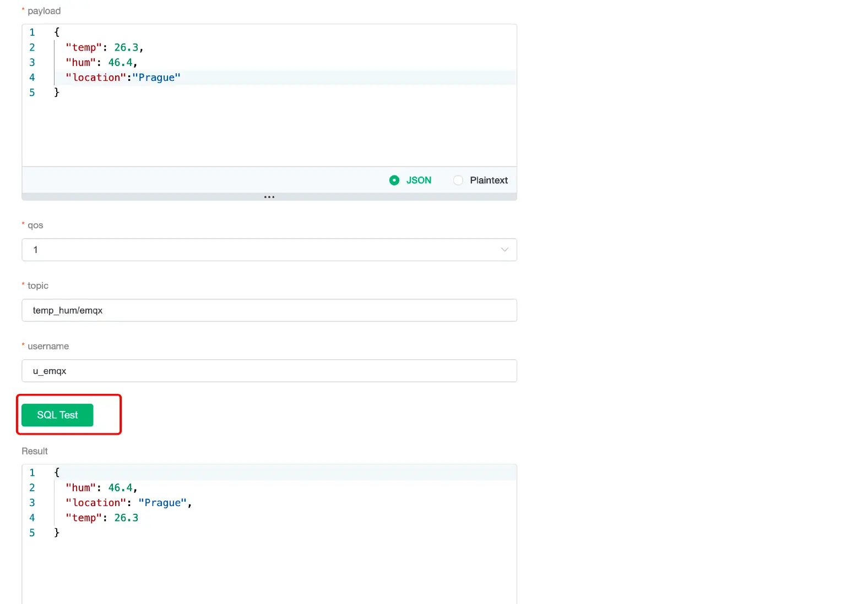Click the location key on Result line 3

point(96,502)
